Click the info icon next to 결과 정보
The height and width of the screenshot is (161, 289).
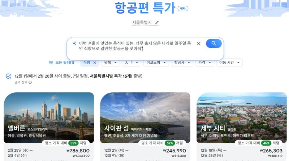pyautogui.click(x=30, y=82)
